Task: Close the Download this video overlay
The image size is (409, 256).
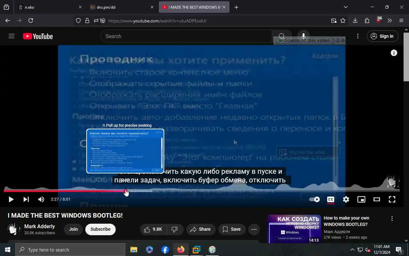Action: (x=343, y=40)
